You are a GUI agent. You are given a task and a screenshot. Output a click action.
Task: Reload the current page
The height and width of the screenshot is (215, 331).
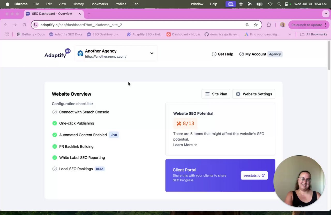pos(24,25)
